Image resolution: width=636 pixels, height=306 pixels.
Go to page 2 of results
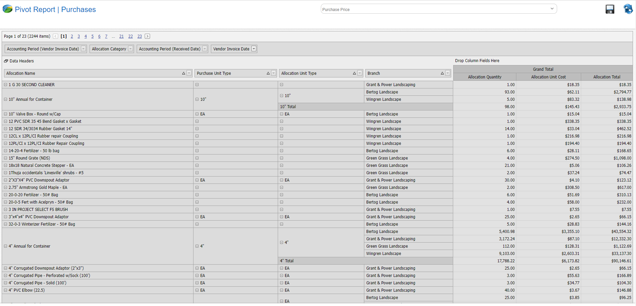coord(72,36)
